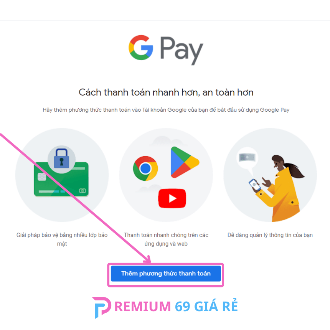
Task: Click the blue padlock icon
Action: pos(61,158)
